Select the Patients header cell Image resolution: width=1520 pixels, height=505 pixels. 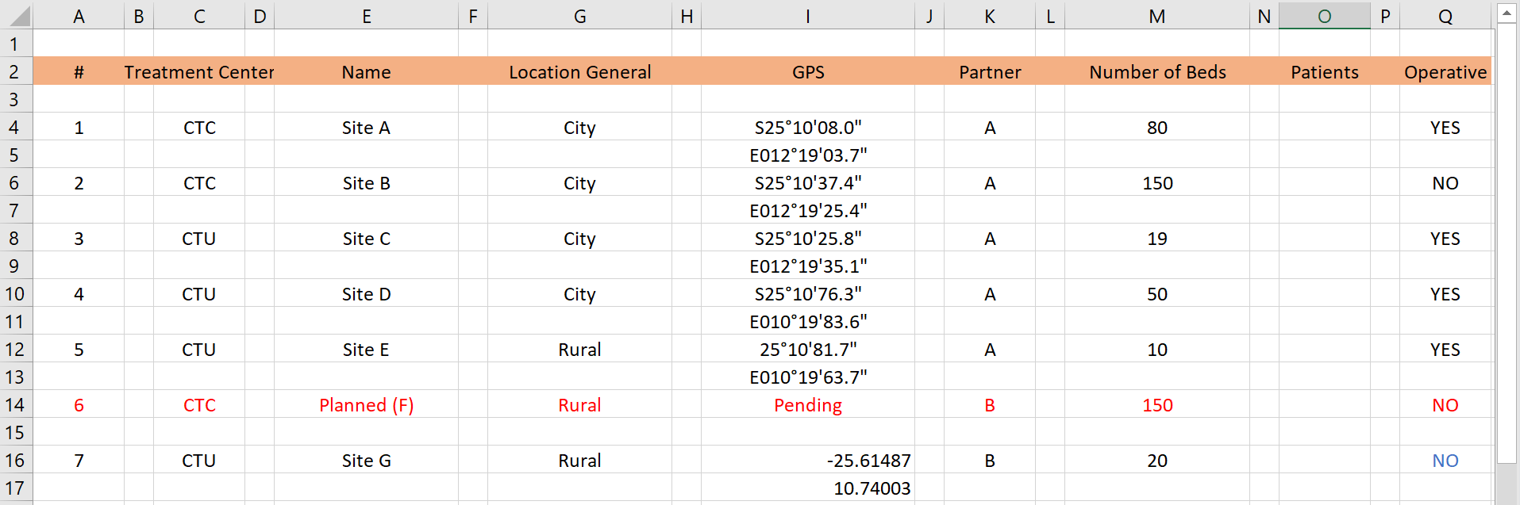1324,72
